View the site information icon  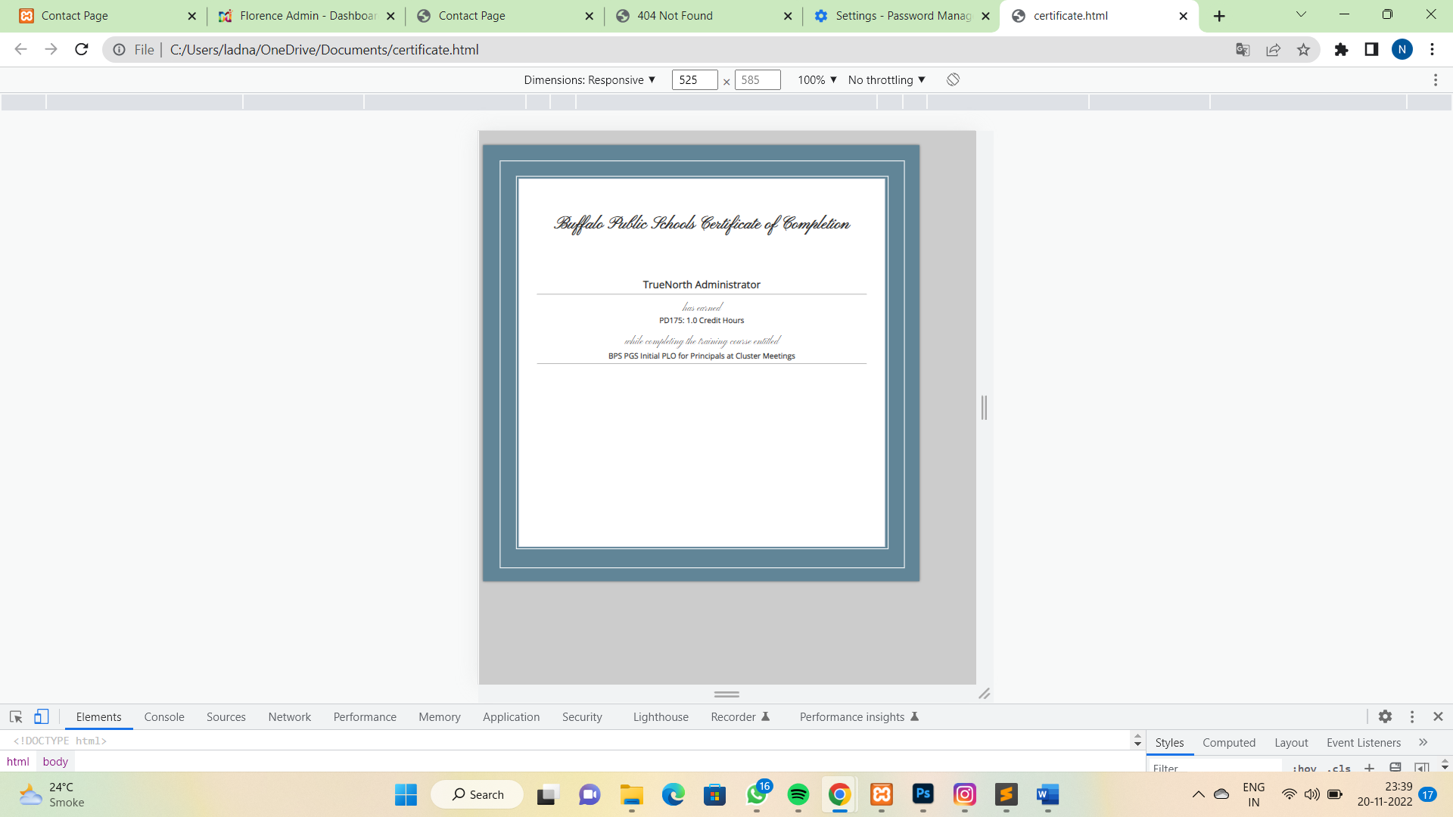click(119, 50)
